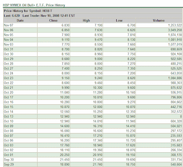Select the Oct 29 date cell

click(20, 59)
